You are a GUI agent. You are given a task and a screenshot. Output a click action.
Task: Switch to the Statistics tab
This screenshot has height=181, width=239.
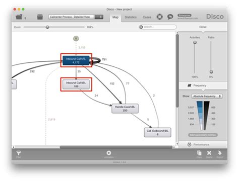[131, 17]
